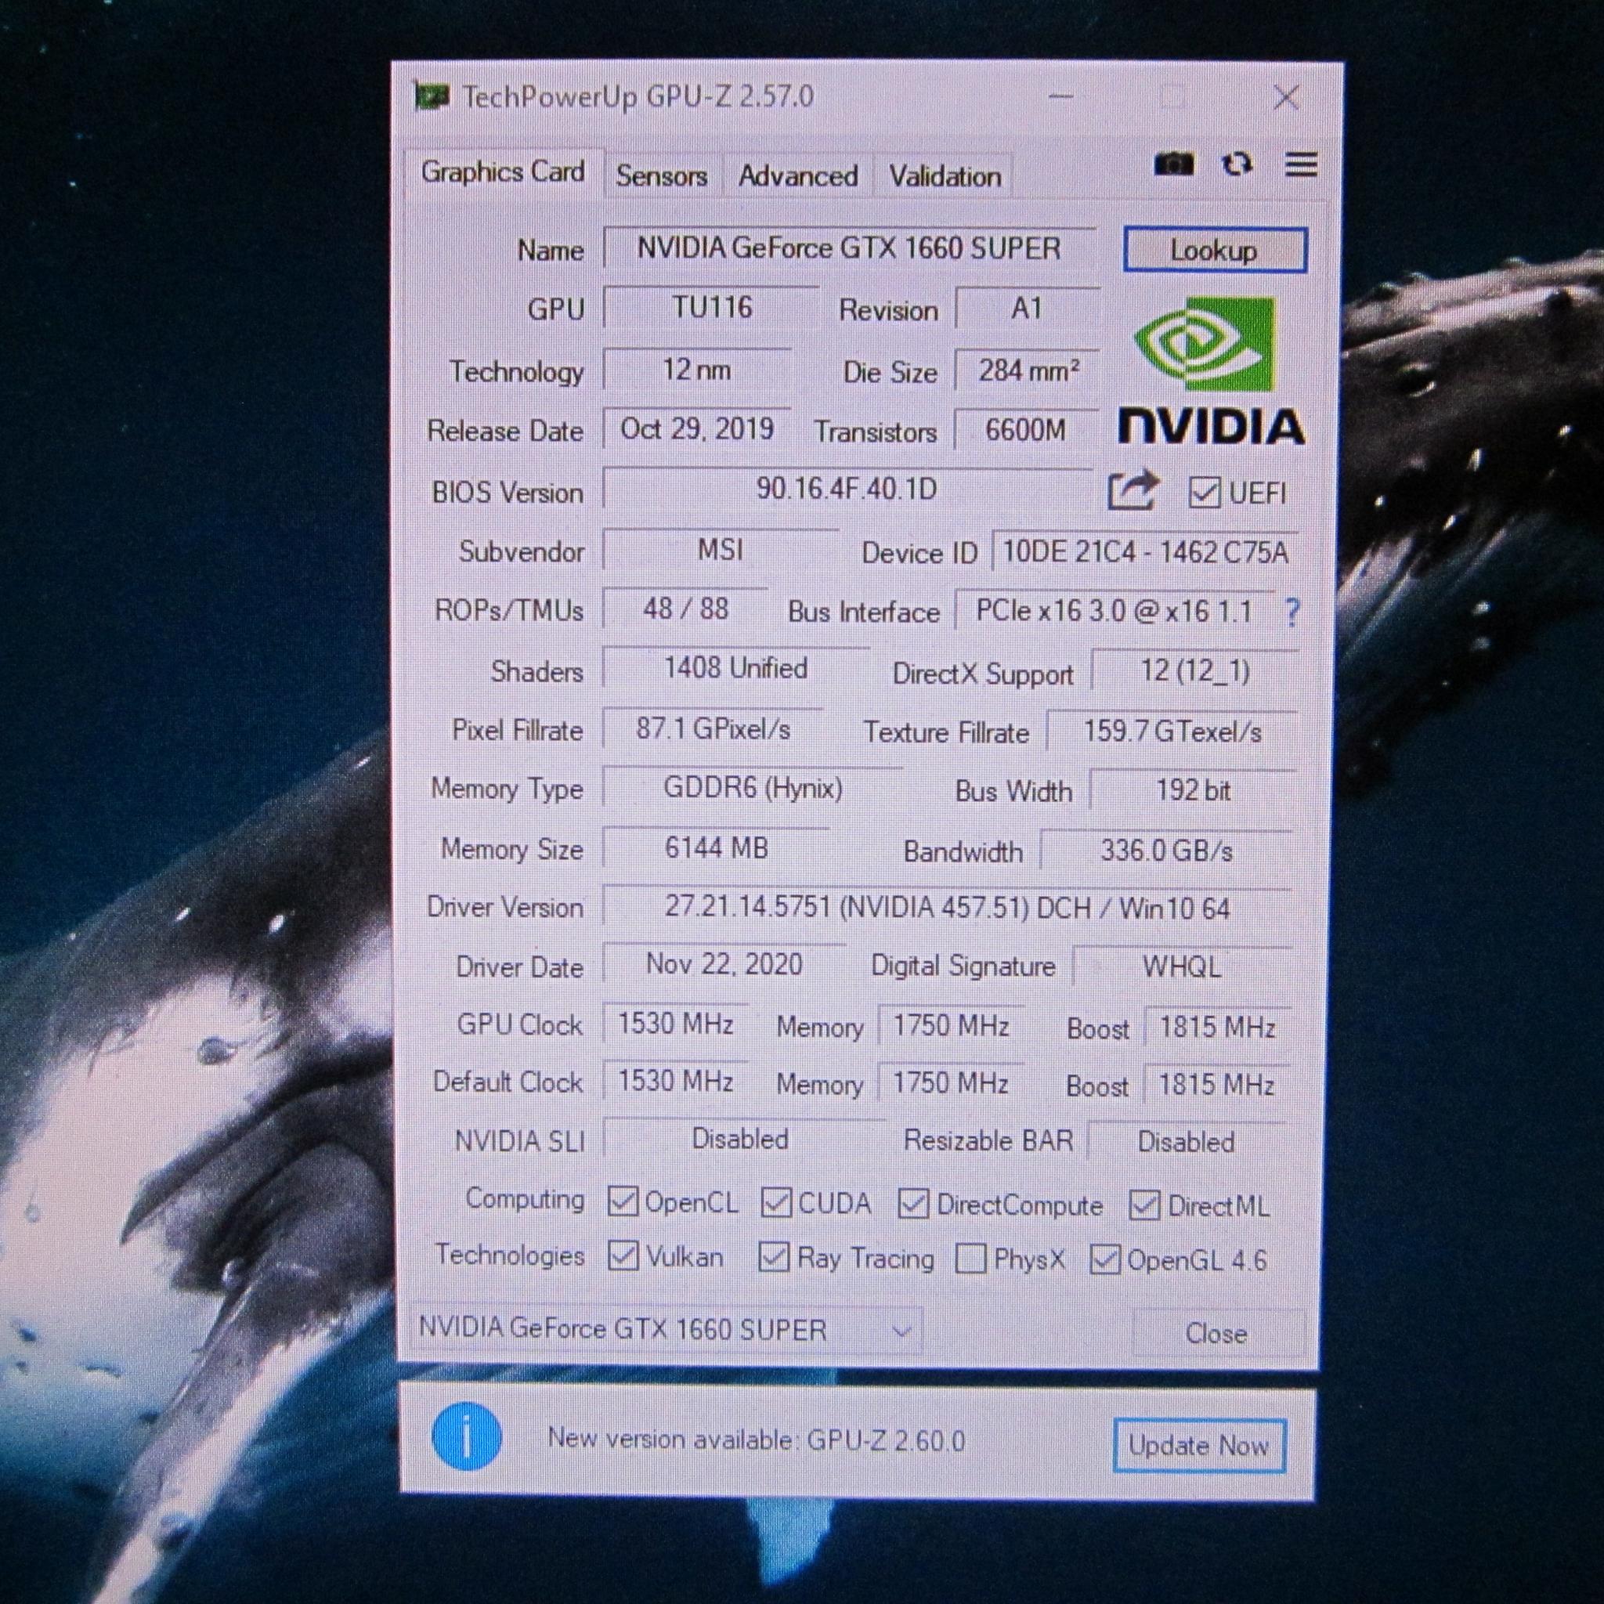The image size is (1604, 1604).
Task: Click the Technology field 12 nm
Action: click(x=696, y=370)
